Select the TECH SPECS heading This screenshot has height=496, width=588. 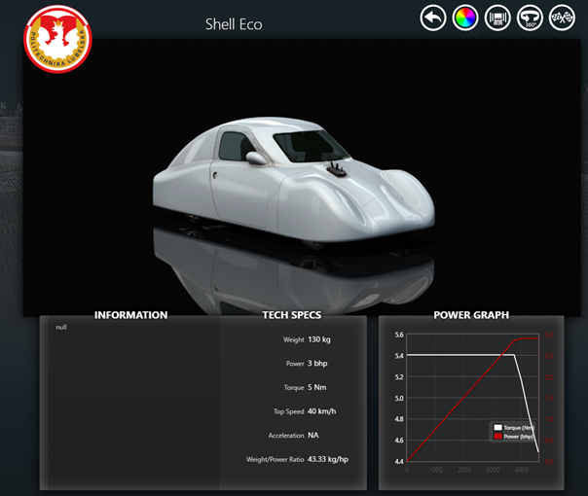pyautogui.click(x=291, y=315)
